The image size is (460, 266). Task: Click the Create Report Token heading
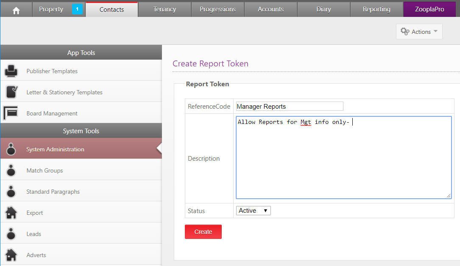[210, 63]
